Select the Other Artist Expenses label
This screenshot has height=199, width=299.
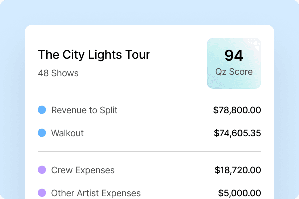[96, 193]
